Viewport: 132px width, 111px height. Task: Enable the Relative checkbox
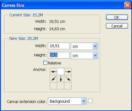coord(45,63)
